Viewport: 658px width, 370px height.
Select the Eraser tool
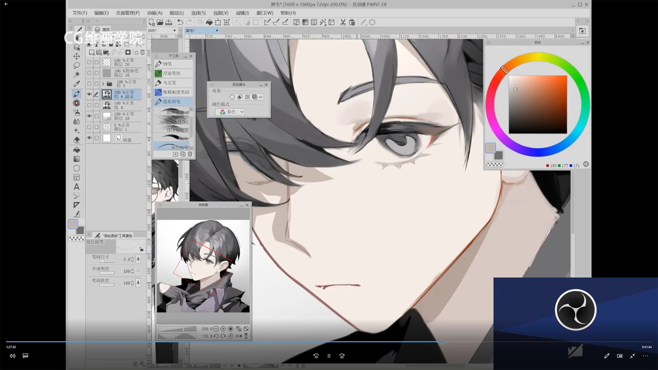tap(76, 140)
